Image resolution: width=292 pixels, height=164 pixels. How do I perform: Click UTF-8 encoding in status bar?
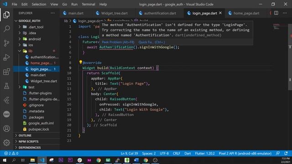pos(164,154)
